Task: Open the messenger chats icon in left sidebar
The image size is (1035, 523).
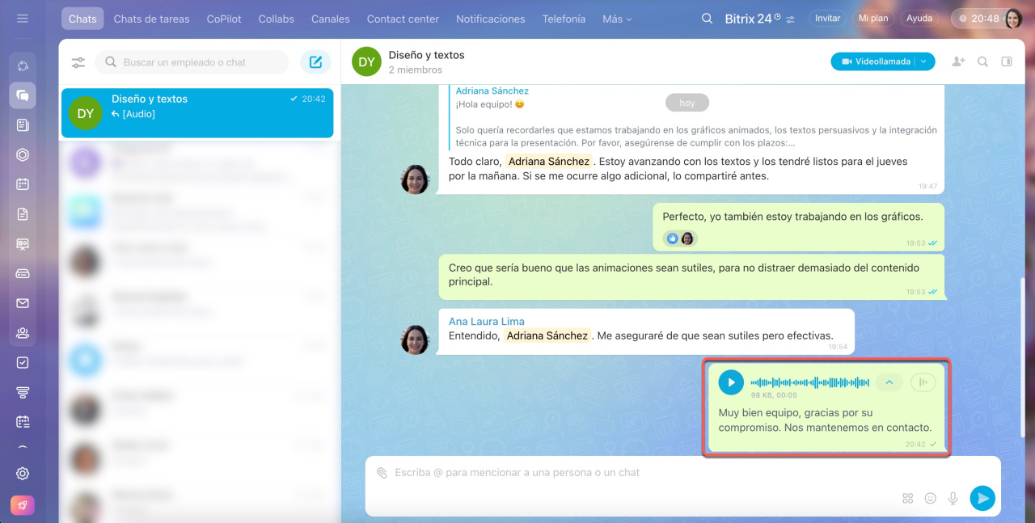Action: pos(23,95)
